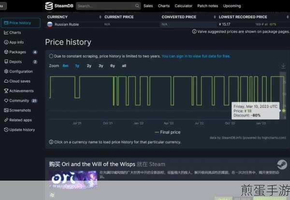Sort by LOWEST RECORDED PRICE column arrows
The image size is (290, 200).
click(288, 17)
